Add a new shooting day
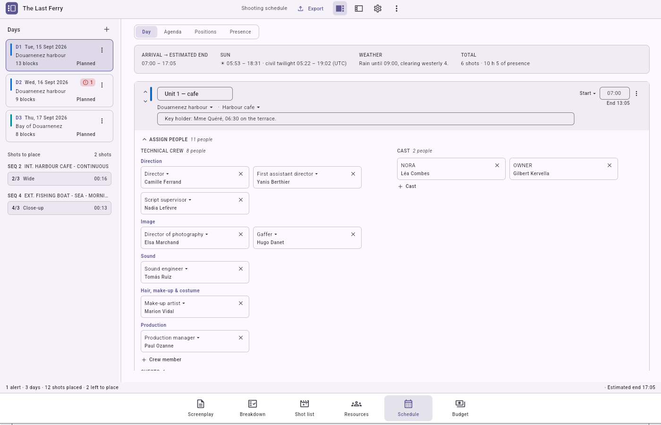Screen dimensions: 661x425 point(107,29)
